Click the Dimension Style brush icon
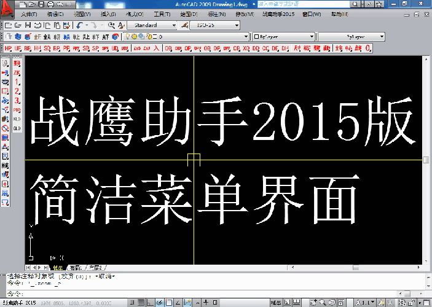The width and height of the screenshot is (432, 307). click(184, 25)
